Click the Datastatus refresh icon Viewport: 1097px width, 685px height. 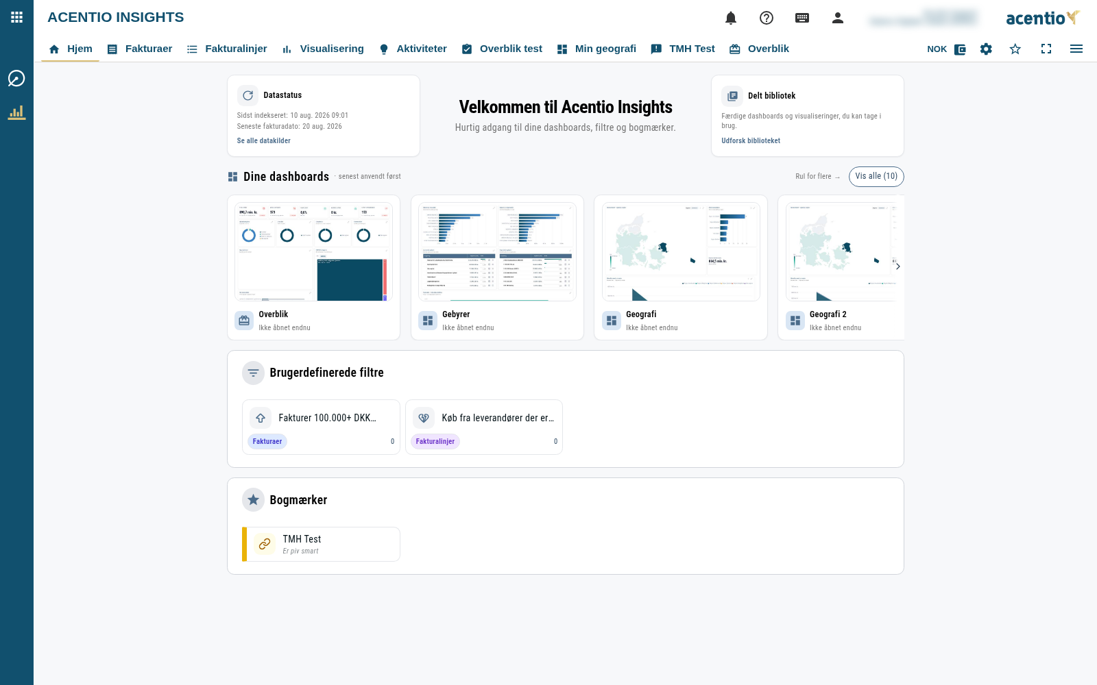coord(248,95)
